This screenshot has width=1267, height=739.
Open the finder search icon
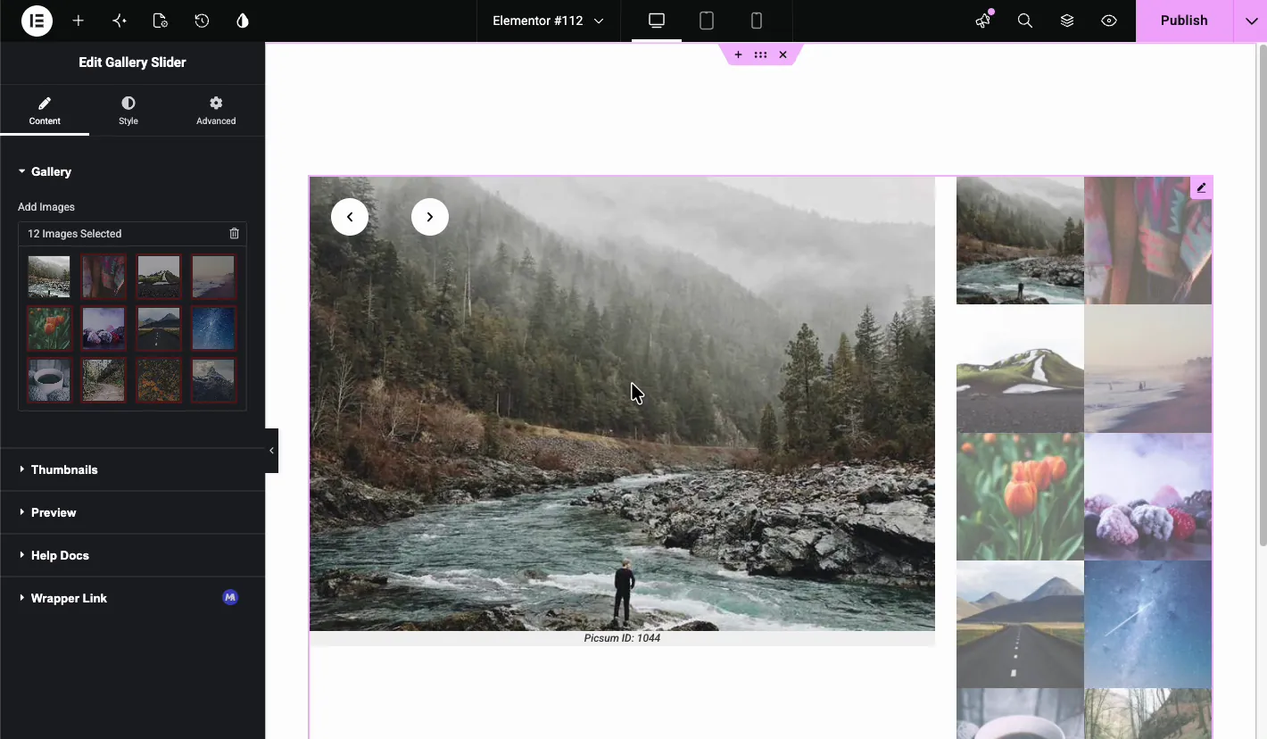(x=1025, y=21)
